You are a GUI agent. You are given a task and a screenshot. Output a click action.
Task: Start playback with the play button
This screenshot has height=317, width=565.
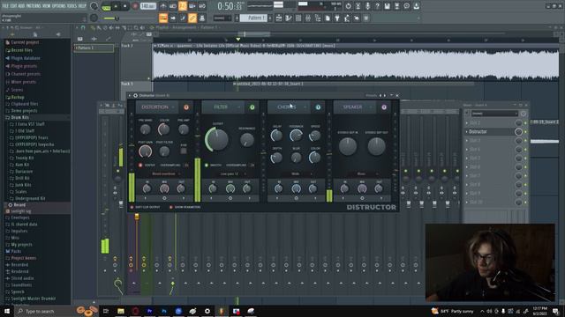[116, 6]
